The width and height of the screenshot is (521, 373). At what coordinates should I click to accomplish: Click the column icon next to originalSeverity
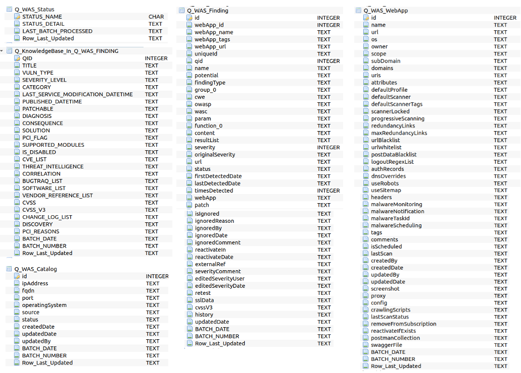click(190, 155)
